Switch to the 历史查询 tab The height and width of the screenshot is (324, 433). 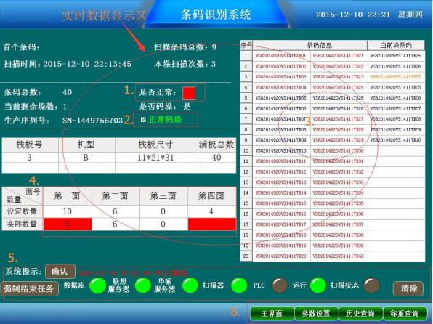[x=360, y=314]
